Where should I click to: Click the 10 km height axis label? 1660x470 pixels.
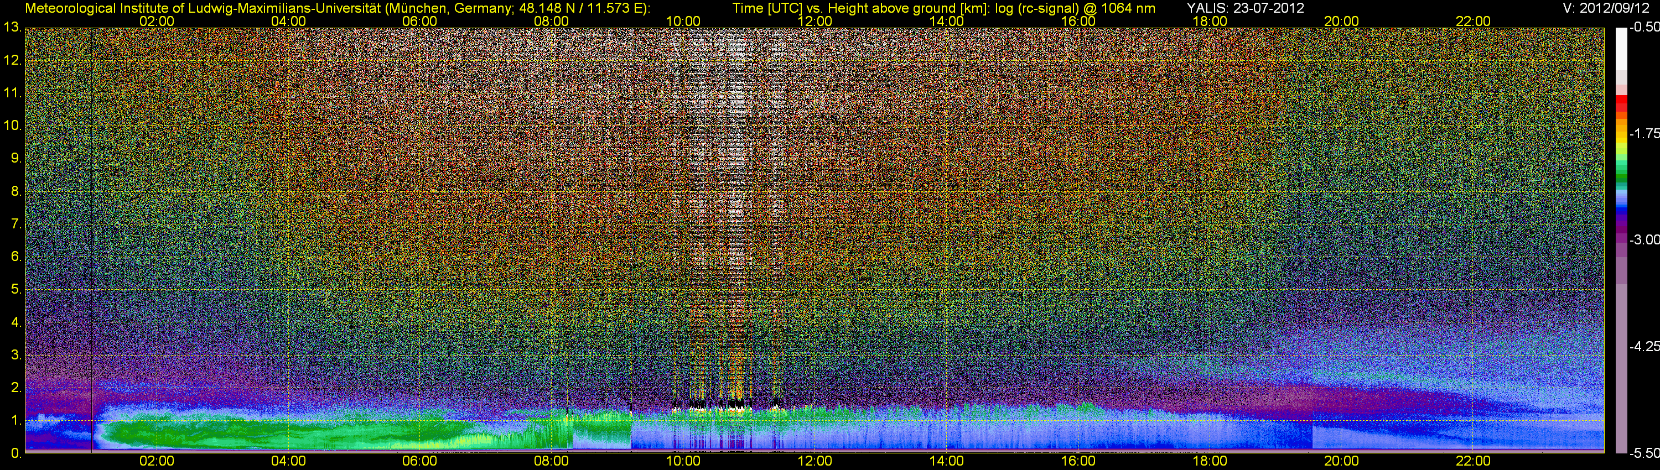[x=12, y=126]
